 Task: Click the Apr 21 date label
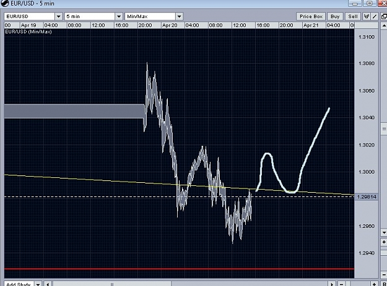pos(311,25)
